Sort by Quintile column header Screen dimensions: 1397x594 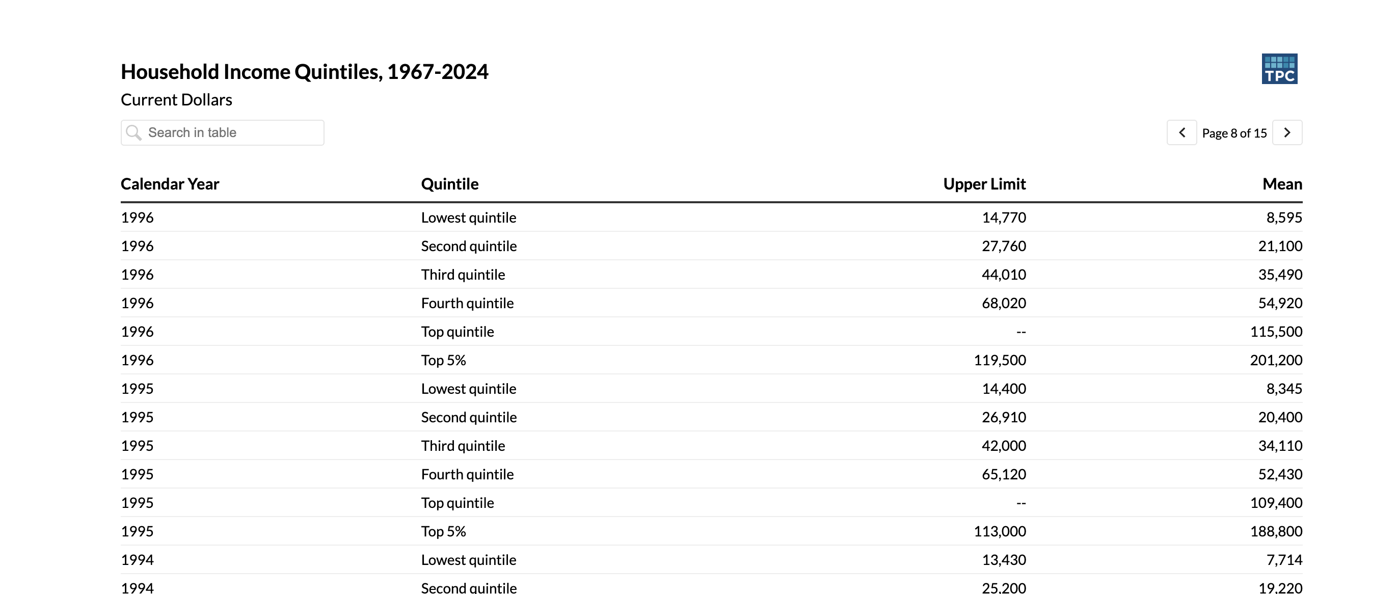pyautogui.click(x=449, y=184)
